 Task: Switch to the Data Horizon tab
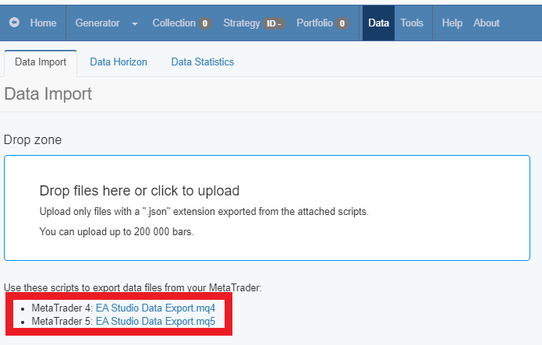[x=119, y=62]
